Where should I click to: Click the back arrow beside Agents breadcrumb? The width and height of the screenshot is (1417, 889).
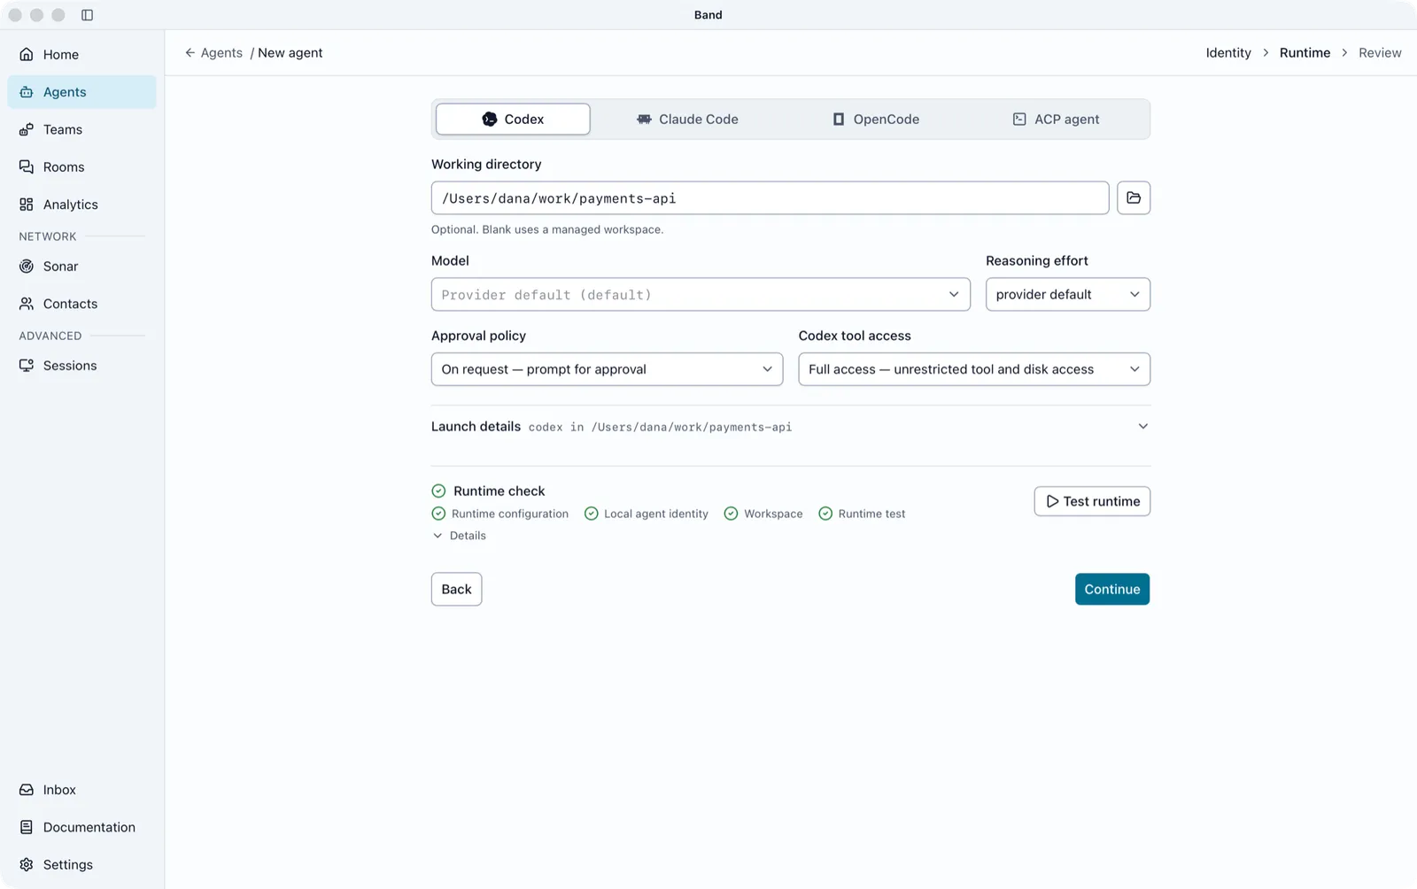pos(190,53)
